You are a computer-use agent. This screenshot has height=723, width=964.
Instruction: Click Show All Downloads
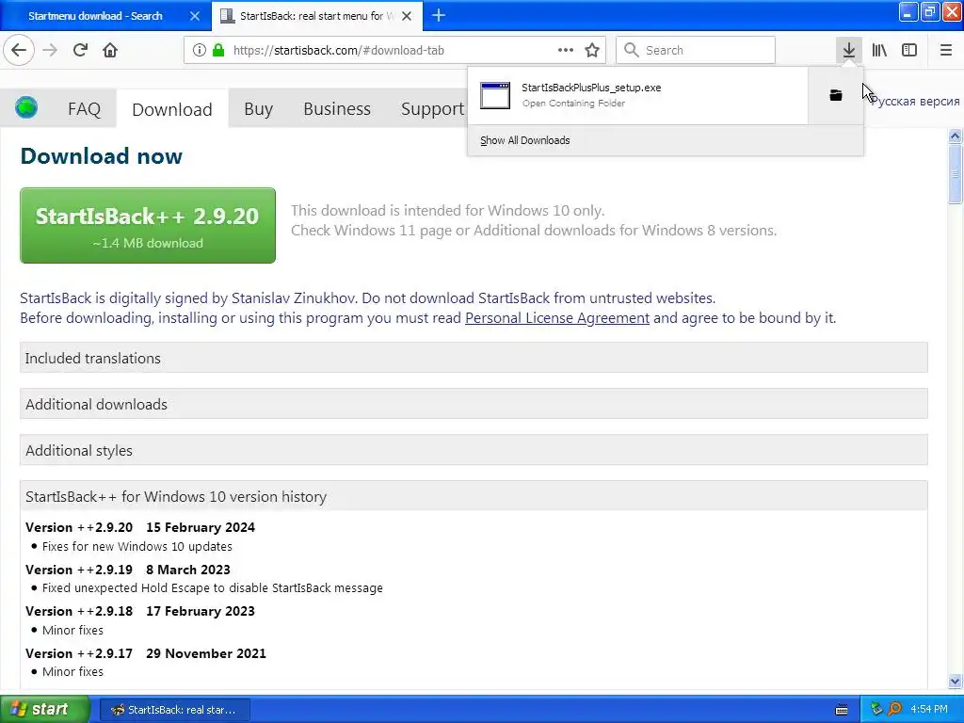[525, 140]
